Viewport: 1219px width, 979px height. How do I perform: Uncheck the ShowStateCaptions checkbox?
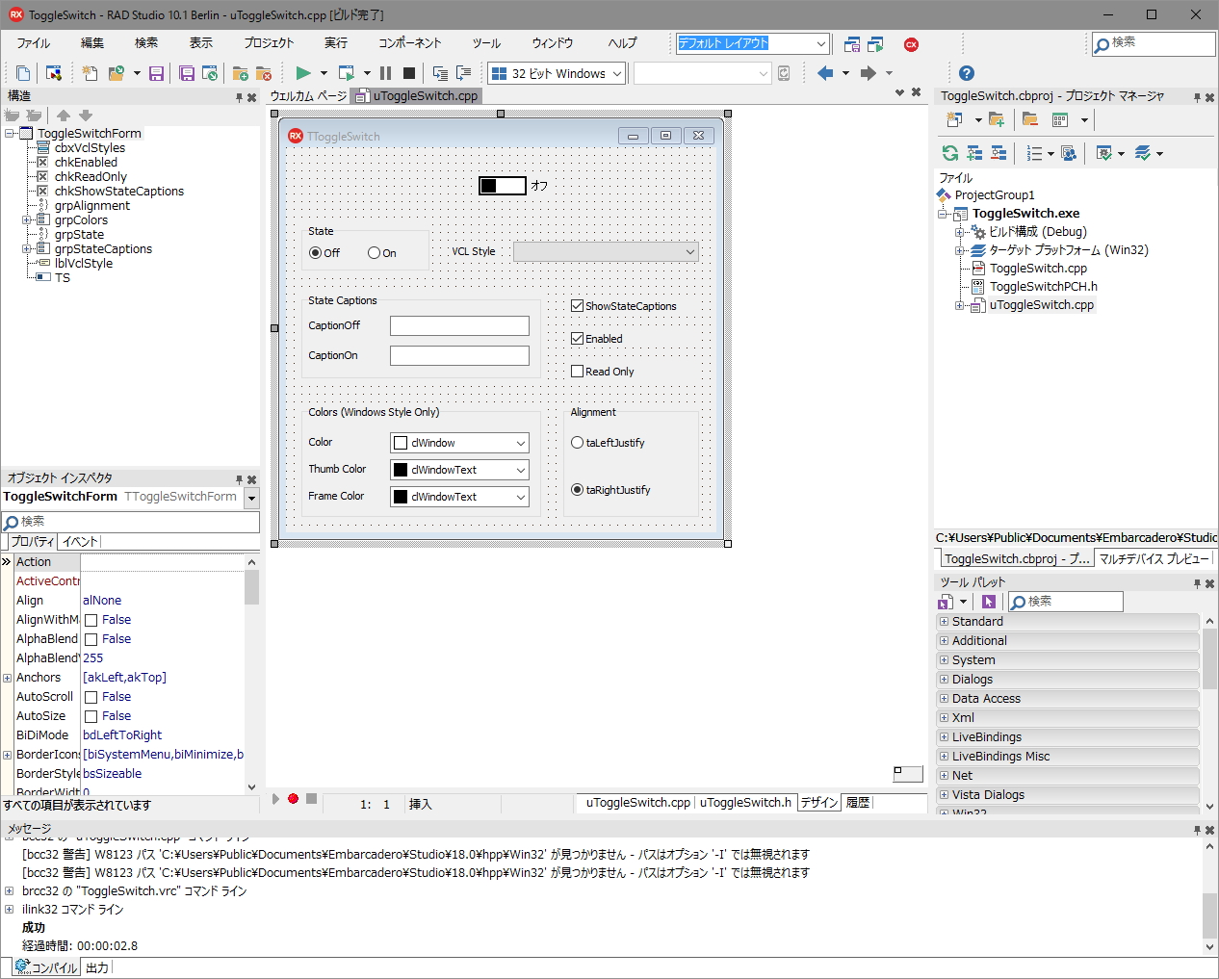tap(578, 306)
